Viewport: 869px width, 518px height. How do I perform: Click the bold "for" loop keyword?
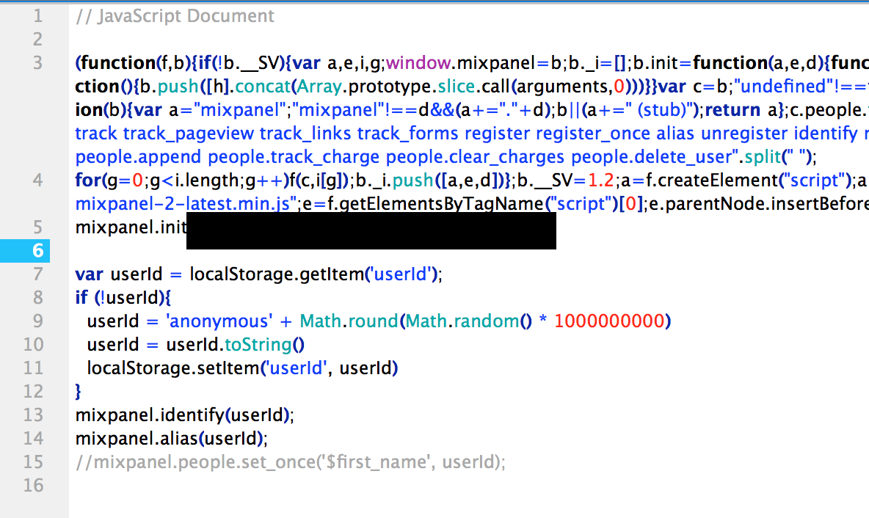(88, 180)
